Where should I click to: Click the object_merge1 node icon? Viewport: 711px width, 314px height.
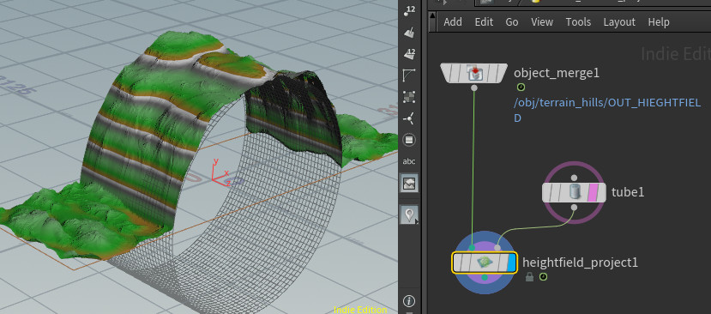474,73
